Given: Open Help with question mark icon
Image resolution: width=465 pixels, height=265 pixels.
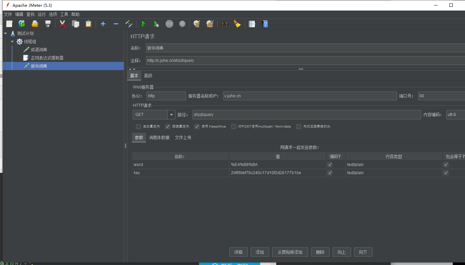Looking at the screenshot, I should coord(265,24).
